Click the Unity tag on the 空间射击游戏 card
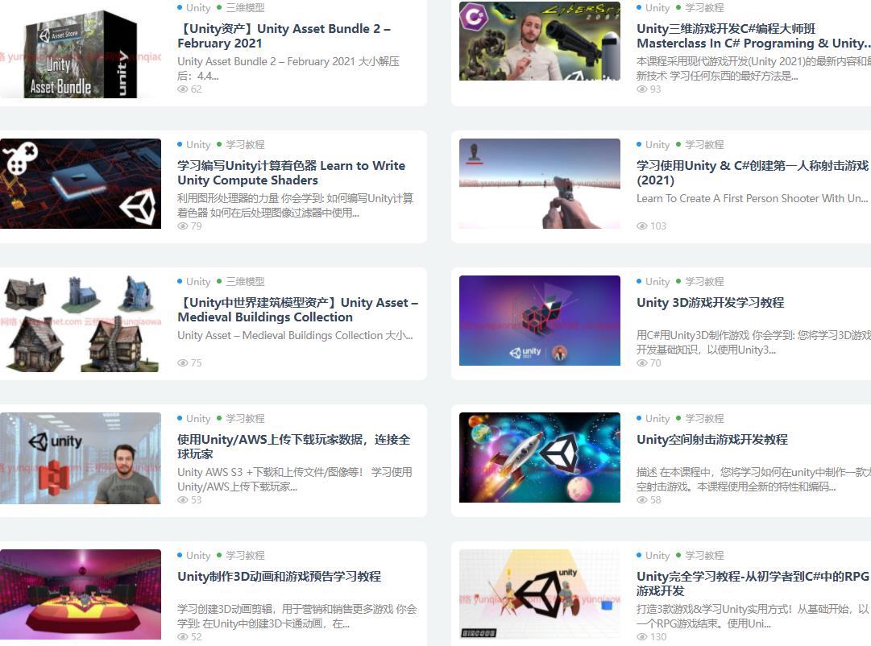871x646 pixels. pyautogui.click(x=657, y=418)
